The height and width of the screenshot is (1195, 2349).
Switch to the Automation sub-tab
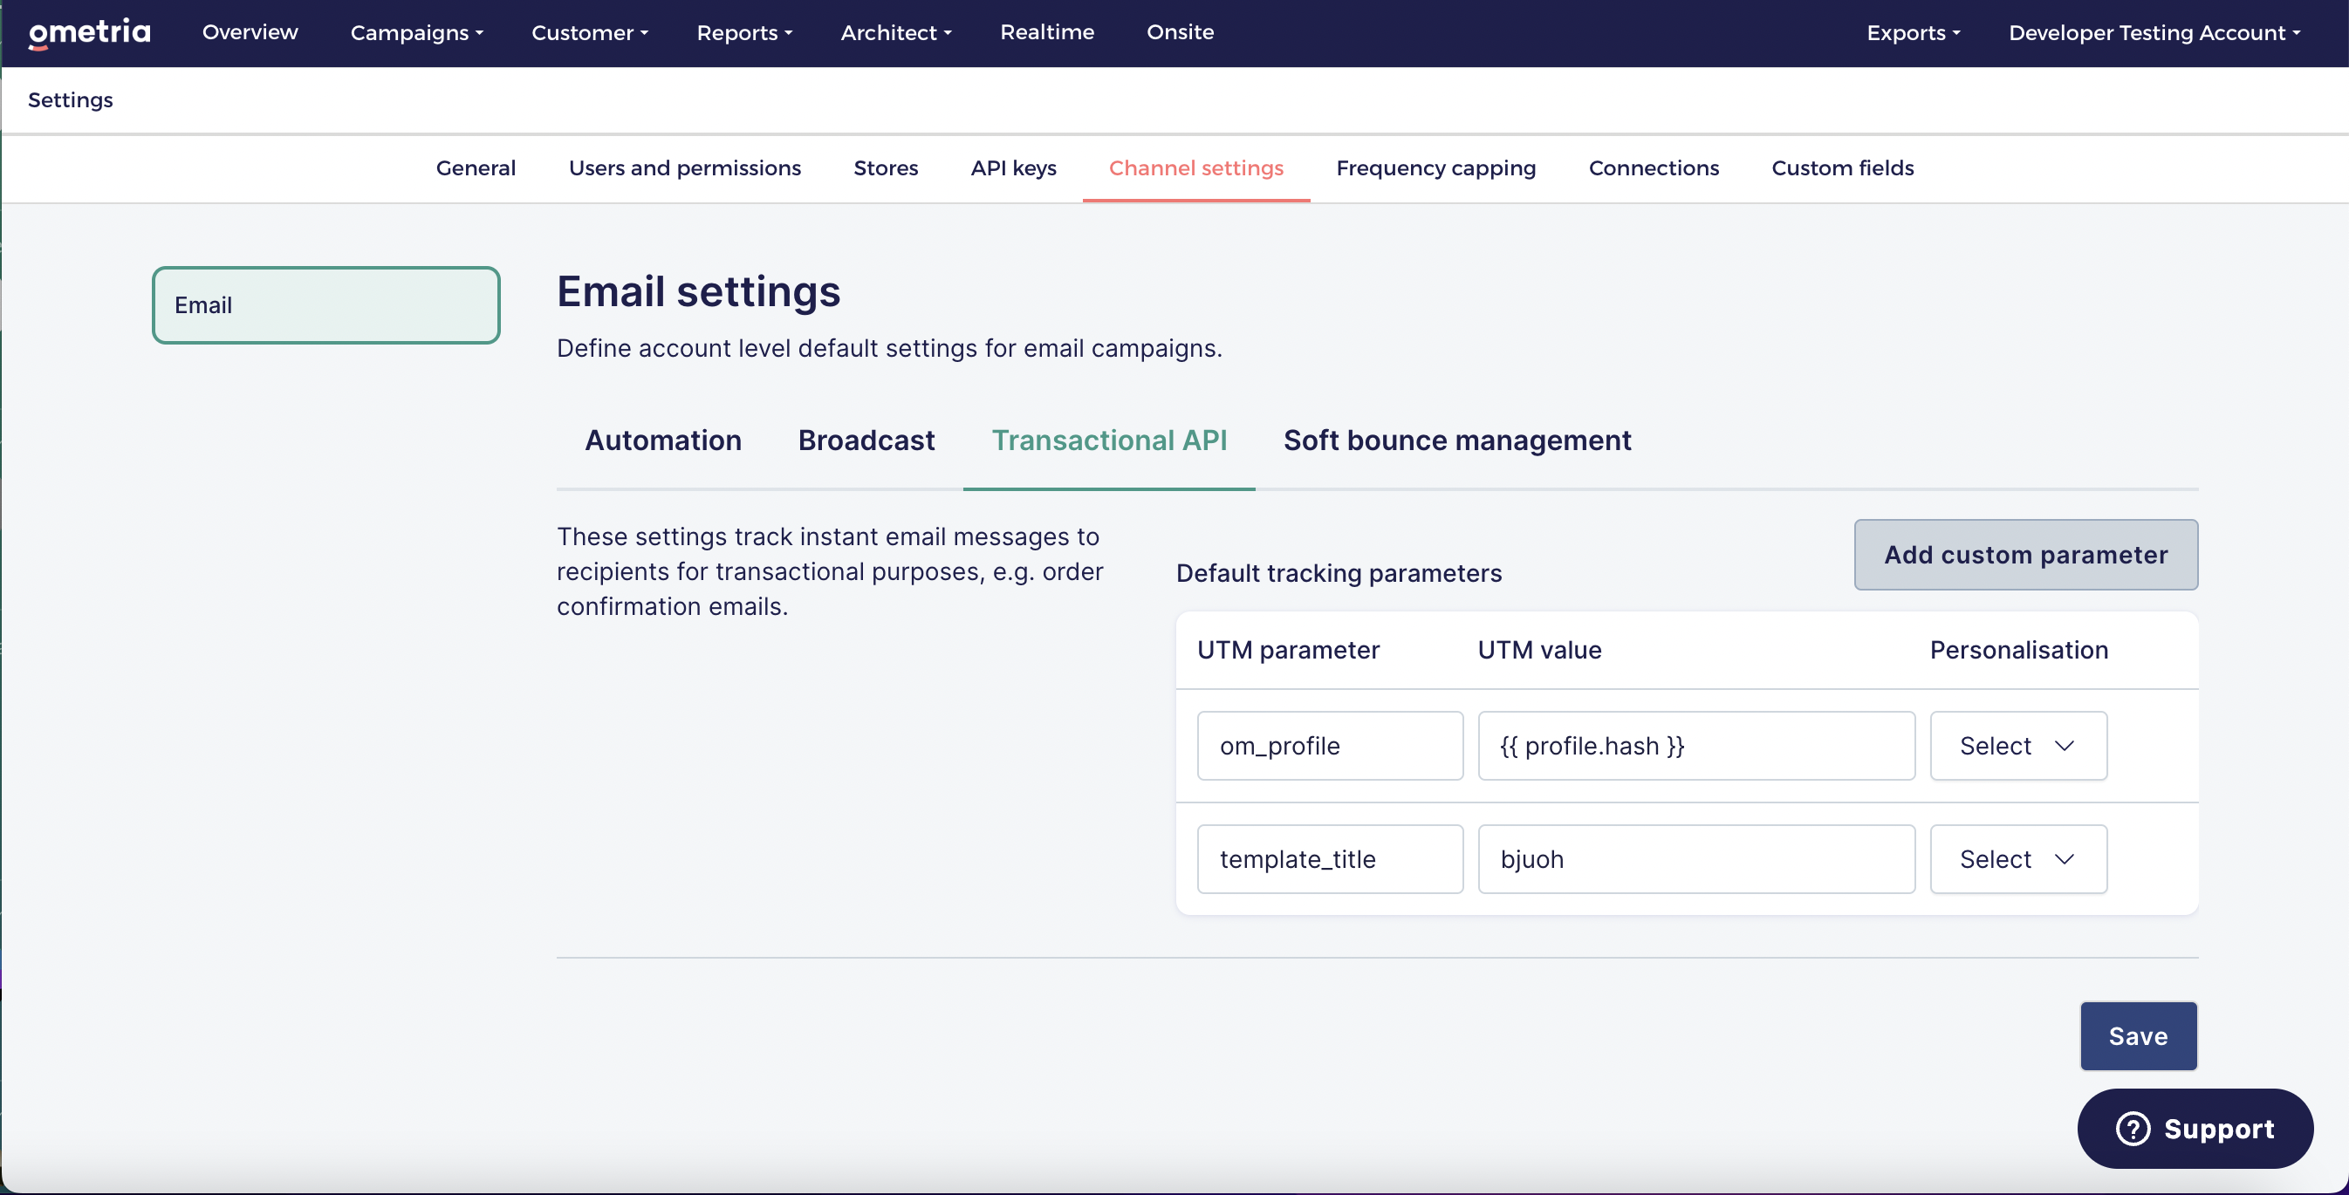coord(663,441)
